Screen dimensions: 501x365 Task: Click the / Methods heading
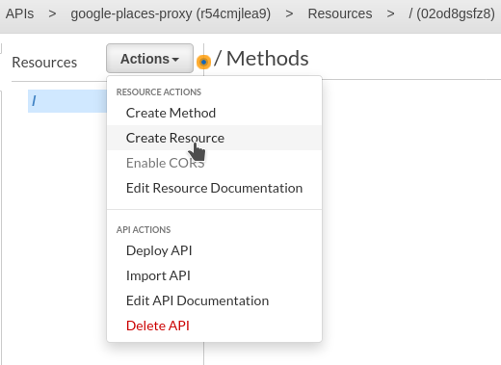(x=261, y=59)
